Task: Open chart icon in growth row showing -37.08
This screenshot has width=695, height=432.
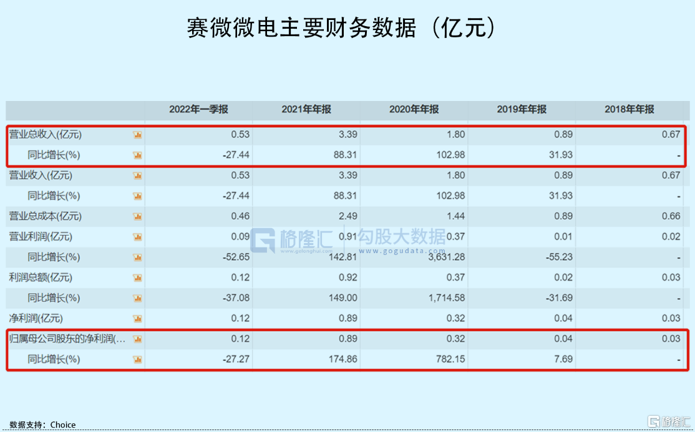Action: 137,298
